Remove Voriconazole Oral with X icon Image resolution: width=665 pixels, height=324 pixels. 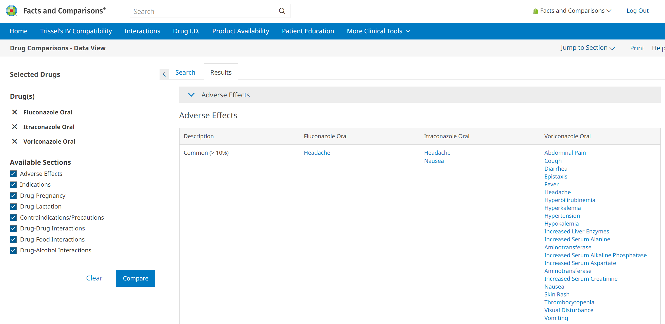point(15,141)
